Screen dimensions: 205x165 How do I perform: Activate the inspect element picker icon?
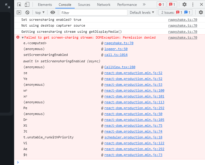tap(19, 5)
